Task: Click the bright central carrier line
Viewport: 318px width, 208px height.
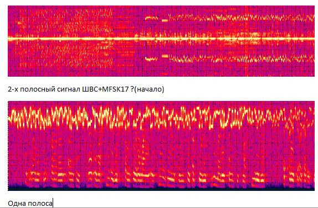Action: click(161, 39)
